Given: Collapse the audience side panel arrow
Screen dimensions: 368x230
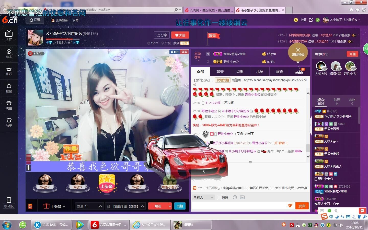Looking at the screenshot, I should click(x=311, y=125).
